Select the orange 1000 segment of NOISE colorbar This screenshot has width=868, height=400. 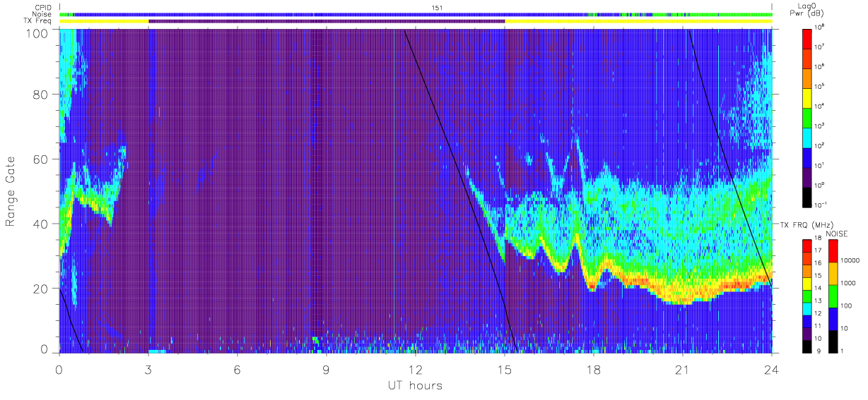[833, 274]
